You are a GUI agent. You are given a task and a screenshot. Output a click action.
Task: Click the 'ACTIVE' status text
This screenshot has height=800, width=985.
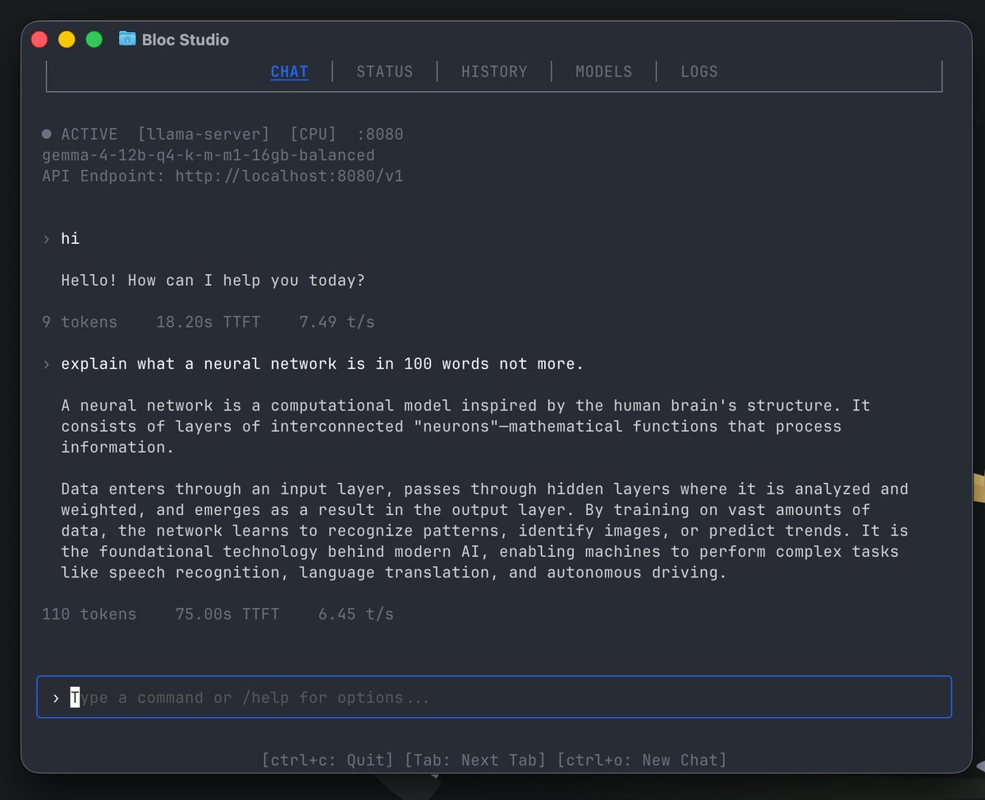point(89,134)
